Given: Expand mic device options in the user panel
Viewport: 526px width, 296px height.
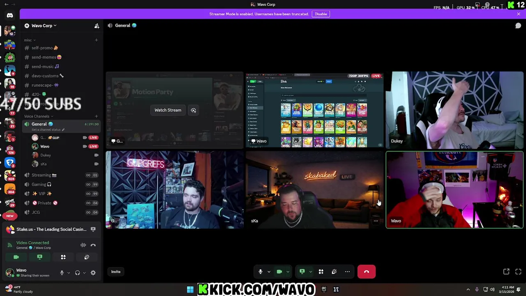Looking at the screenshot, I should (x=68, y=273).
